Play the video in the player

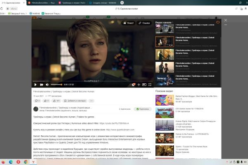click(x=36, y=85)
